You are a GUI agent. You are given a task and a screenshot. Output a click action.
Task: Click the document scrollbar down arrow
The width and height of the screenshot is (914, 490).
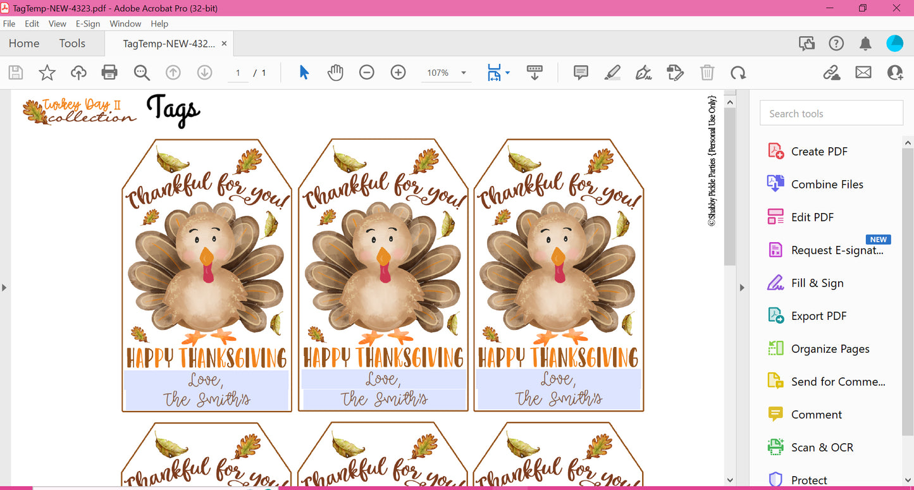pyautogui.click(x=730, y=480)
